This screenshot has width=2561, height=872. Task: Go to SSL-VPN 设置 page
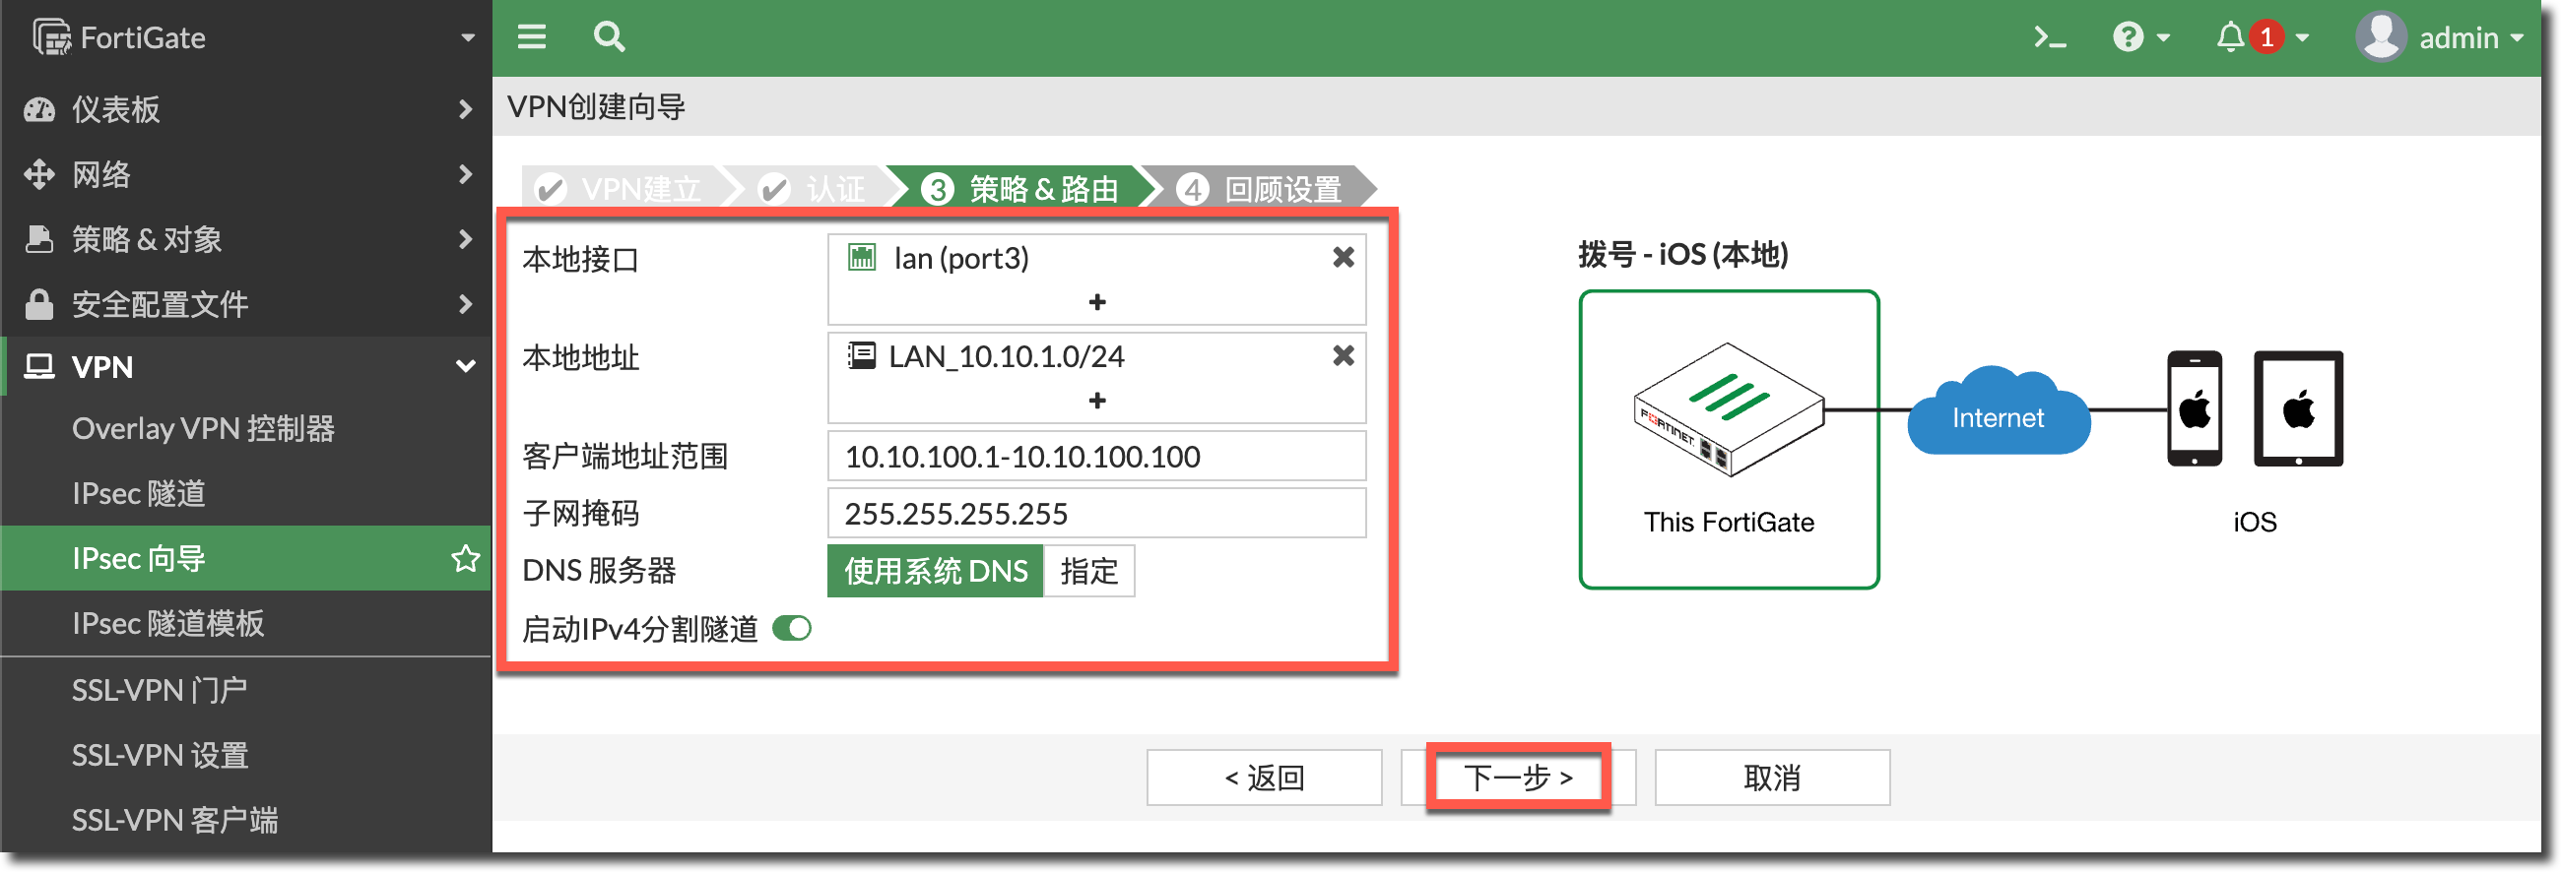click(x=160, y=755)
